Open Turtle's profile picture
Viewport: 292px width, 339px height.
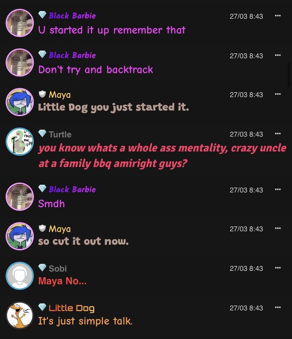point(19,142)
